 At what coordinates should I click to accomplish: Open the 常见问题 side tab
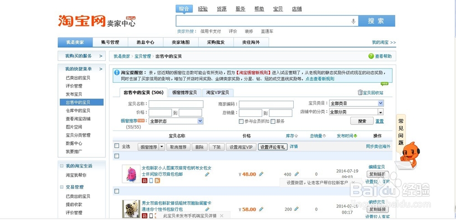[401, 132]
